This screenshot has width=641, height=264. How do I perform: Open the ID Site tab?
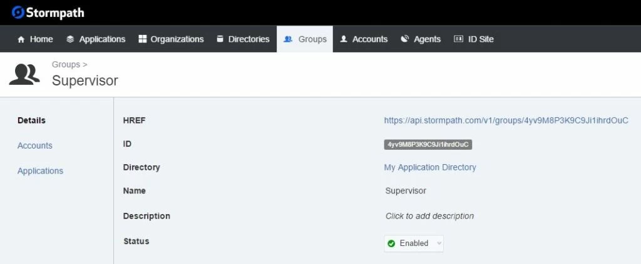tap(474, 39)
